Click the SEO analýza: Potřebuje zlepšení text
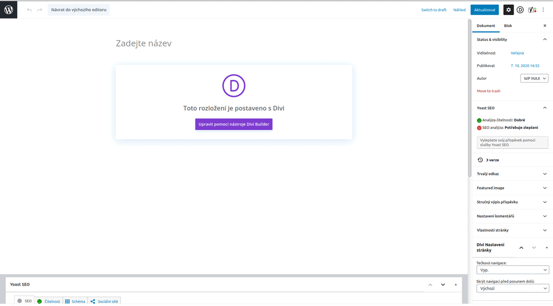This screenshot has width=553, height=306. tap(510, 127)
